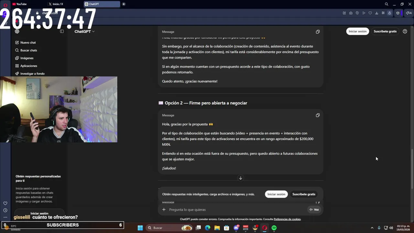Screen dimensions: 414x233
Task: Open the downloads icon in the toolbar
Action: 377,13
